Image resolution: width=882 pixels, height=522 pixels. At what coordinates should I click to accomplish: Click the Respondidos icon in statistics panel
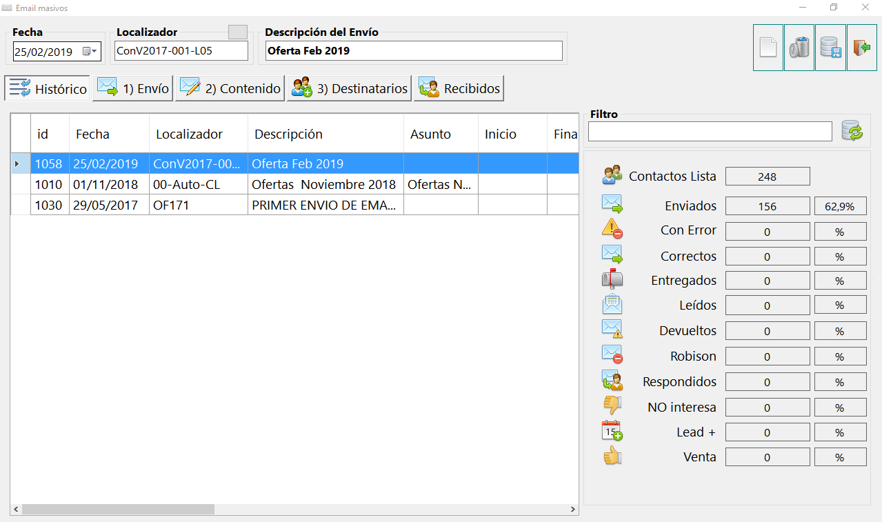point(612,380)
